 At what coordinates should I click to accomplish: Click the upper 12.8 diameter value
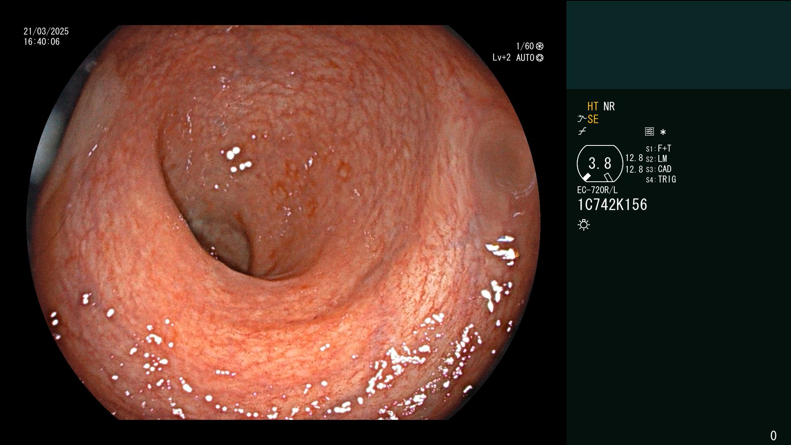click(634, 158)
